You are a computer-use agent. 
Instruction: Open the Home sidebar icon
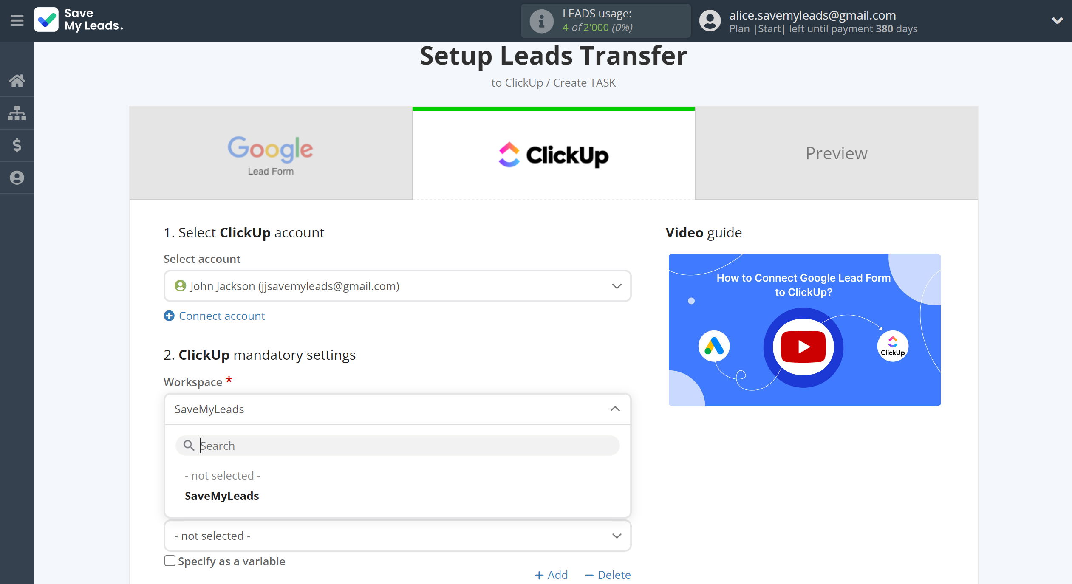pyautogui.click(x=17, y=81)
